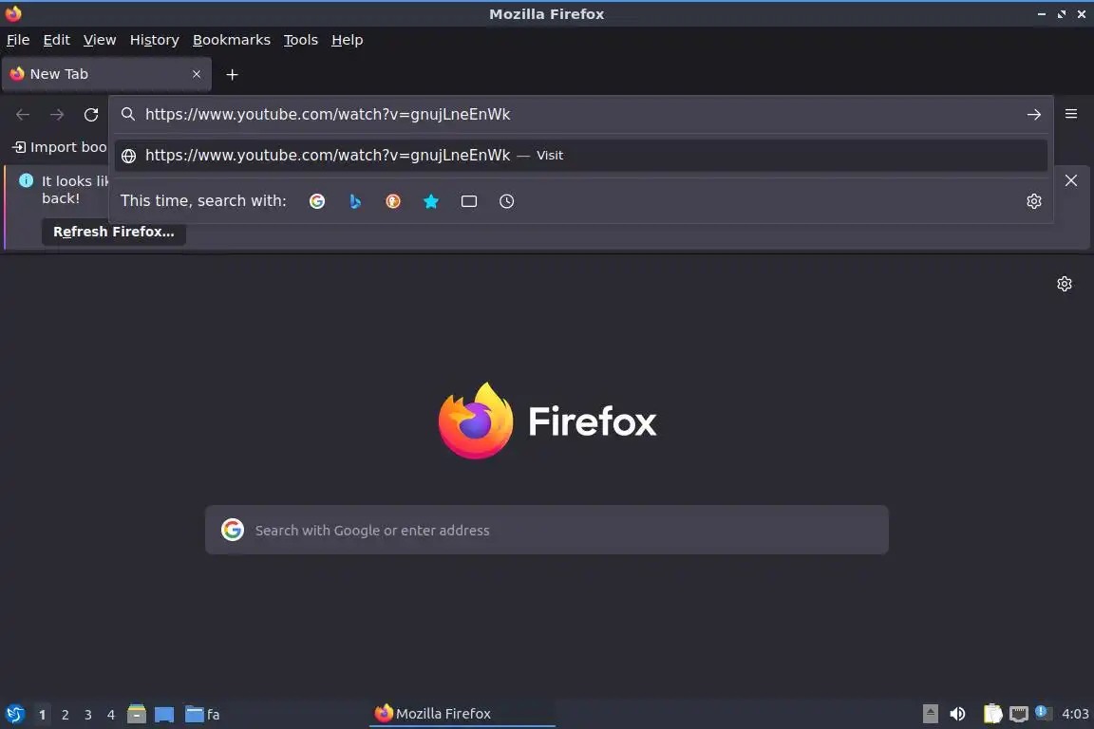Search open tabs via the tabs icon
Screen dimensions: 1094x729
pos(469,201)
